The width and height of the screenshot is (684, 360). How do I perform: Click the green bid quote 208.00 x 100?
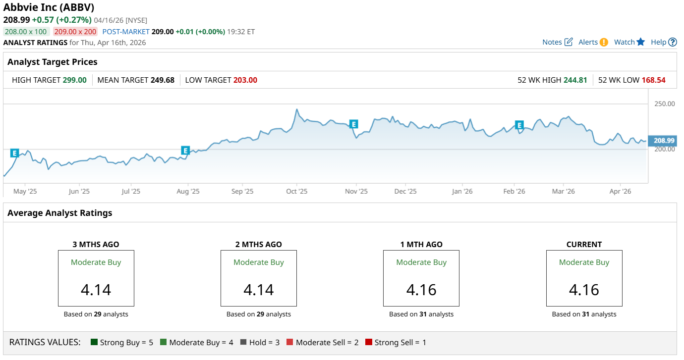25,32
